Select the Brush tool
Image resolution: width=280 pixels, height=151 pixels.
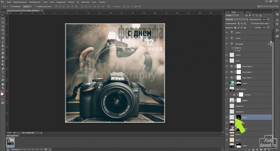click(2, 42)
